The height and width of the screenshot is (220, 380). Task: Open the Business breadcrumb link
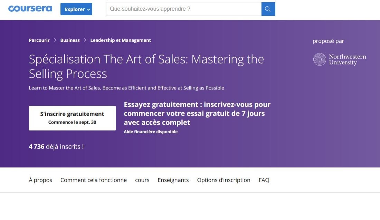70,40
